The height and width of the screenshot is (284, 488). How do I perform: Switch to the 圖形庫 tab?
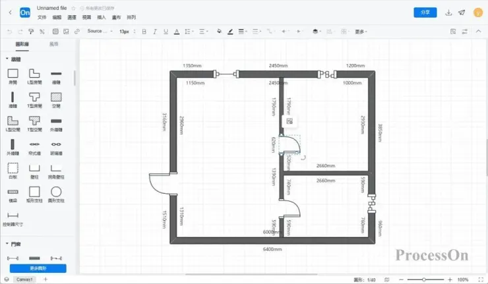22,44
